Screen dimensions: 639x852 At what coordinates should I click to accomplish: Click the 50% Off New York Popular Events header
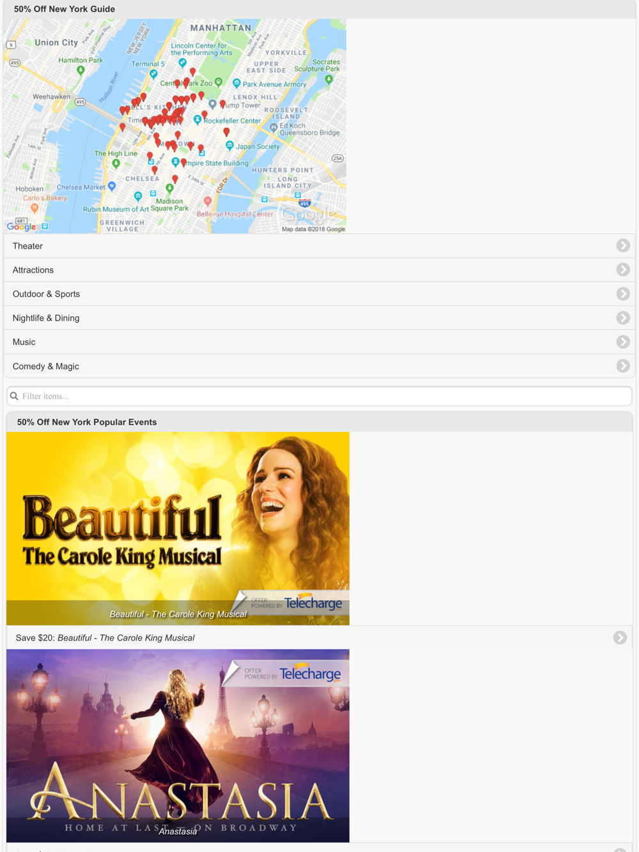87,422
